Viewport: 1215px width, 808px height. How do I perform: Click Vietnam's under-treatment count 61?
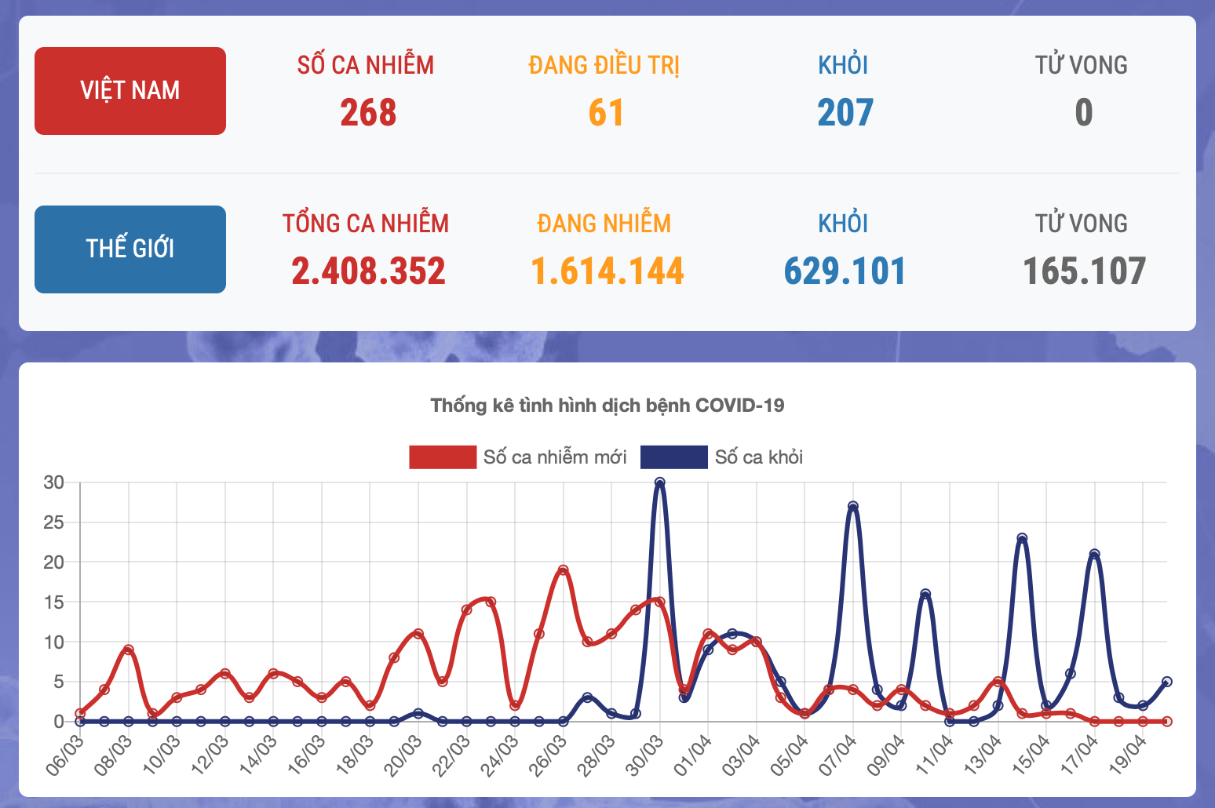point(606,113)
